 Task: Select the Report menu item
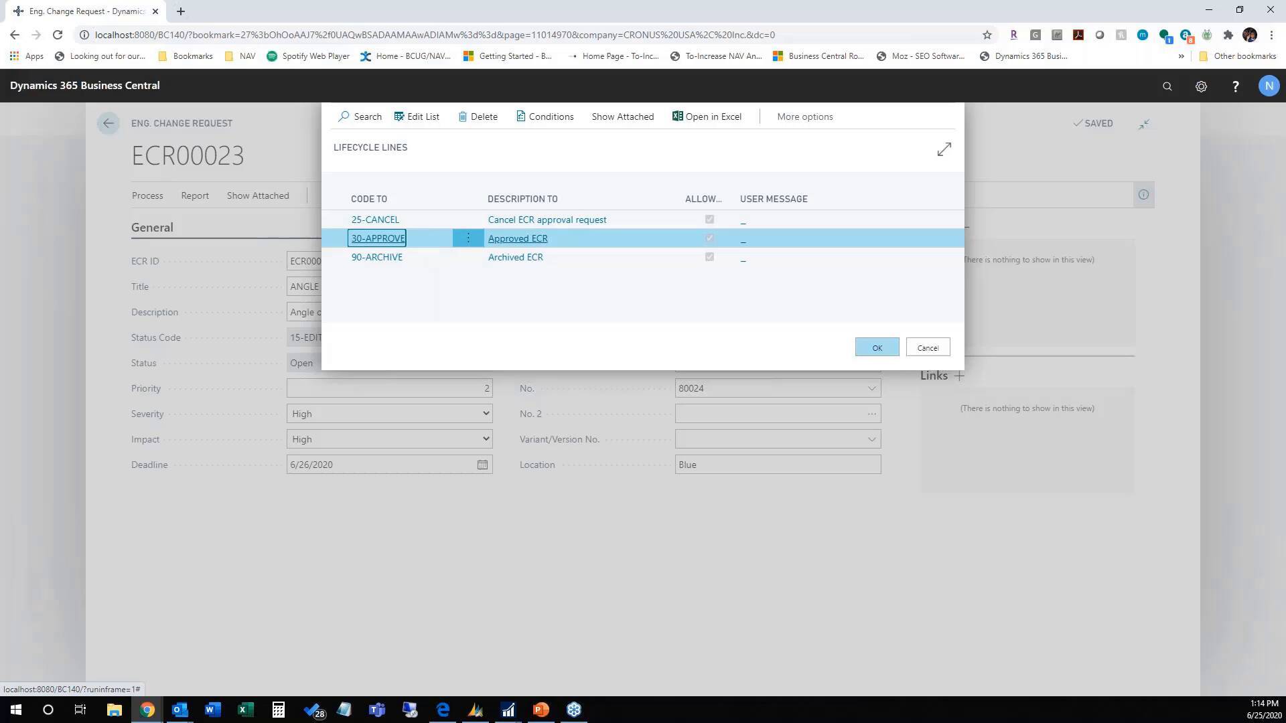tap(194, 195)
